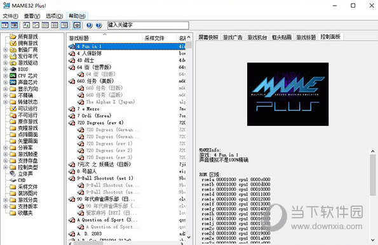The image size is (378, 245).
Task: Expand the CPU 芯片 tree node
Action: [x=5, y=76]
